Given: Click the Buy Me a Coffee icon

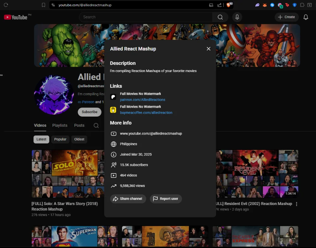Looking at the screenshot, I should 113,110.
